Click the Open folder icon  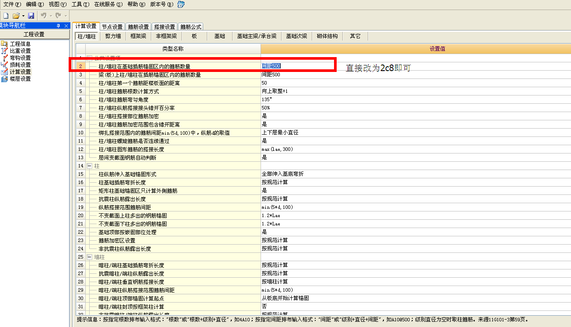point(16,16)
